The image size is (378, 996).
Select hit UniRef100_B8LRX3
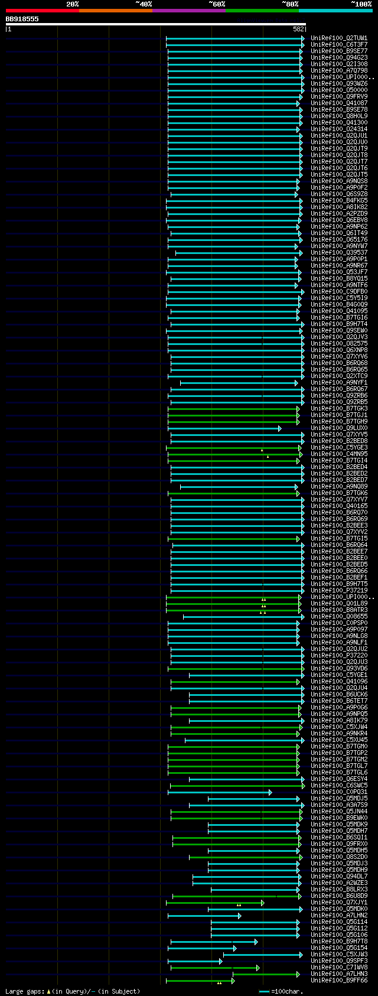339,889
